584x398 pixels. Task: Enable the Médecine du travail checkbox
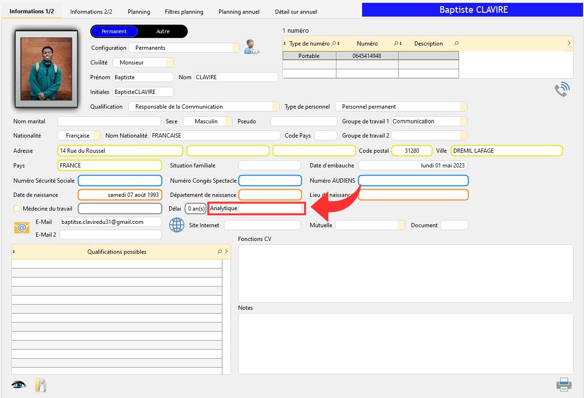(x=17, y=208)
